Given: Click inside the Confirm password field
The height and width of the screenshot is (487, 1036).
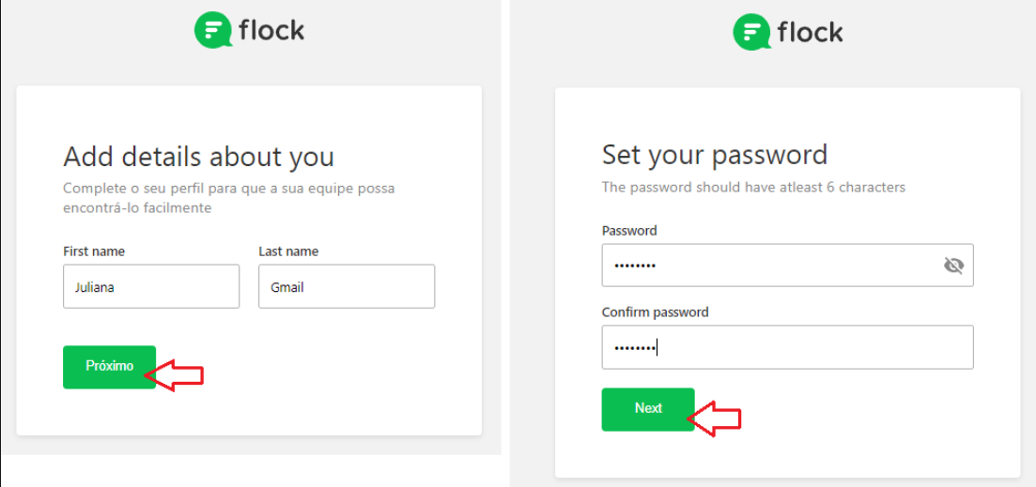Looking at the screenshot, I should point(788,347).
